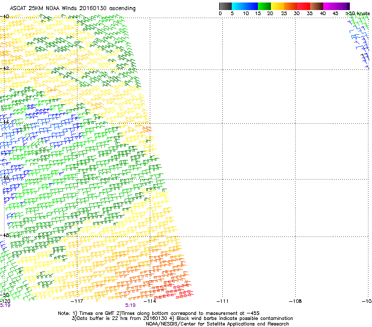Click the '-108' longitude axis label
The height and width of the screenshot is (327, 372).
[x=296, y=301]
